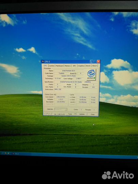Open the Mainboard tab

[x=60, y=66]
